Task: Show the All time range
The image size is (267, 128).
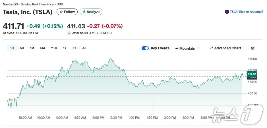Action: click(x=84, y=48)
